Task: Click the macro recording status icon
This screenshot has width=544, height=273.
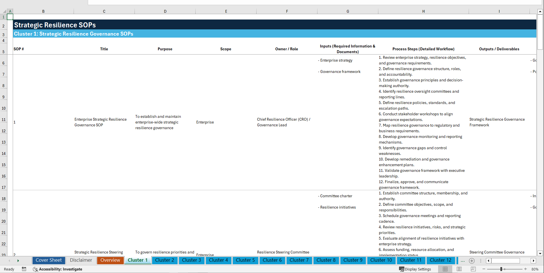Action: pyautogui.click(x=24, y=269)
